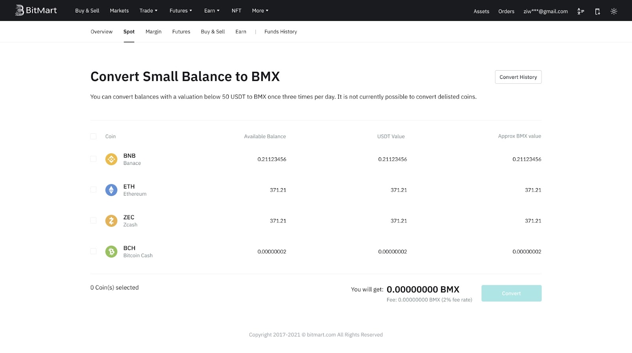
Task: Click BCH available balance 0.00000002
Action: pos(272,252)
